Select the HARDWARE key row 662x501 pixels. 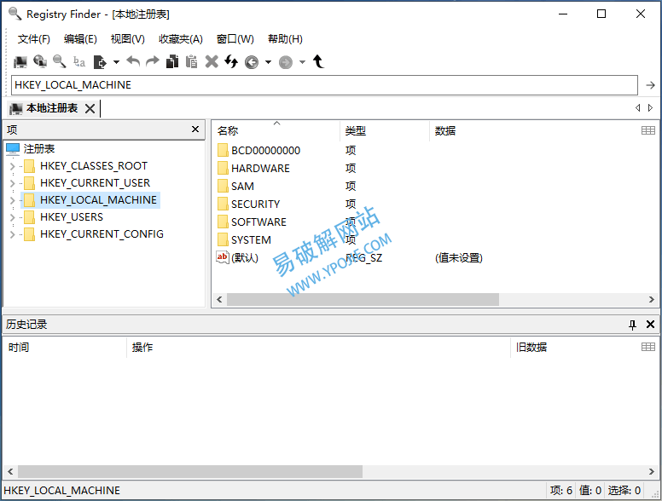[x=260, y=169]
